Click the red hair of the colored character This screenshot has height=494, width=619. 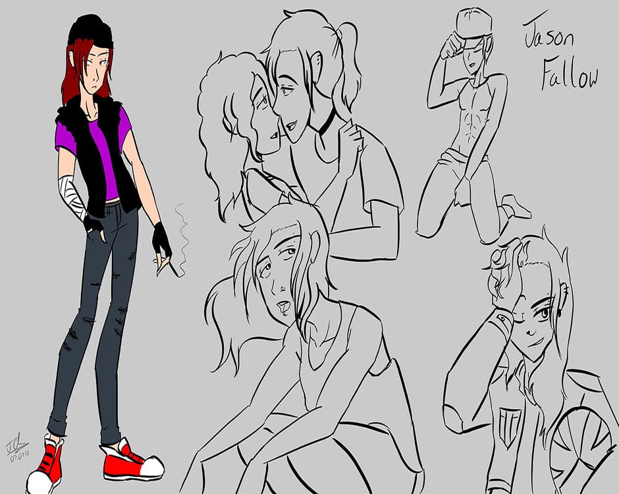point(74,72)
